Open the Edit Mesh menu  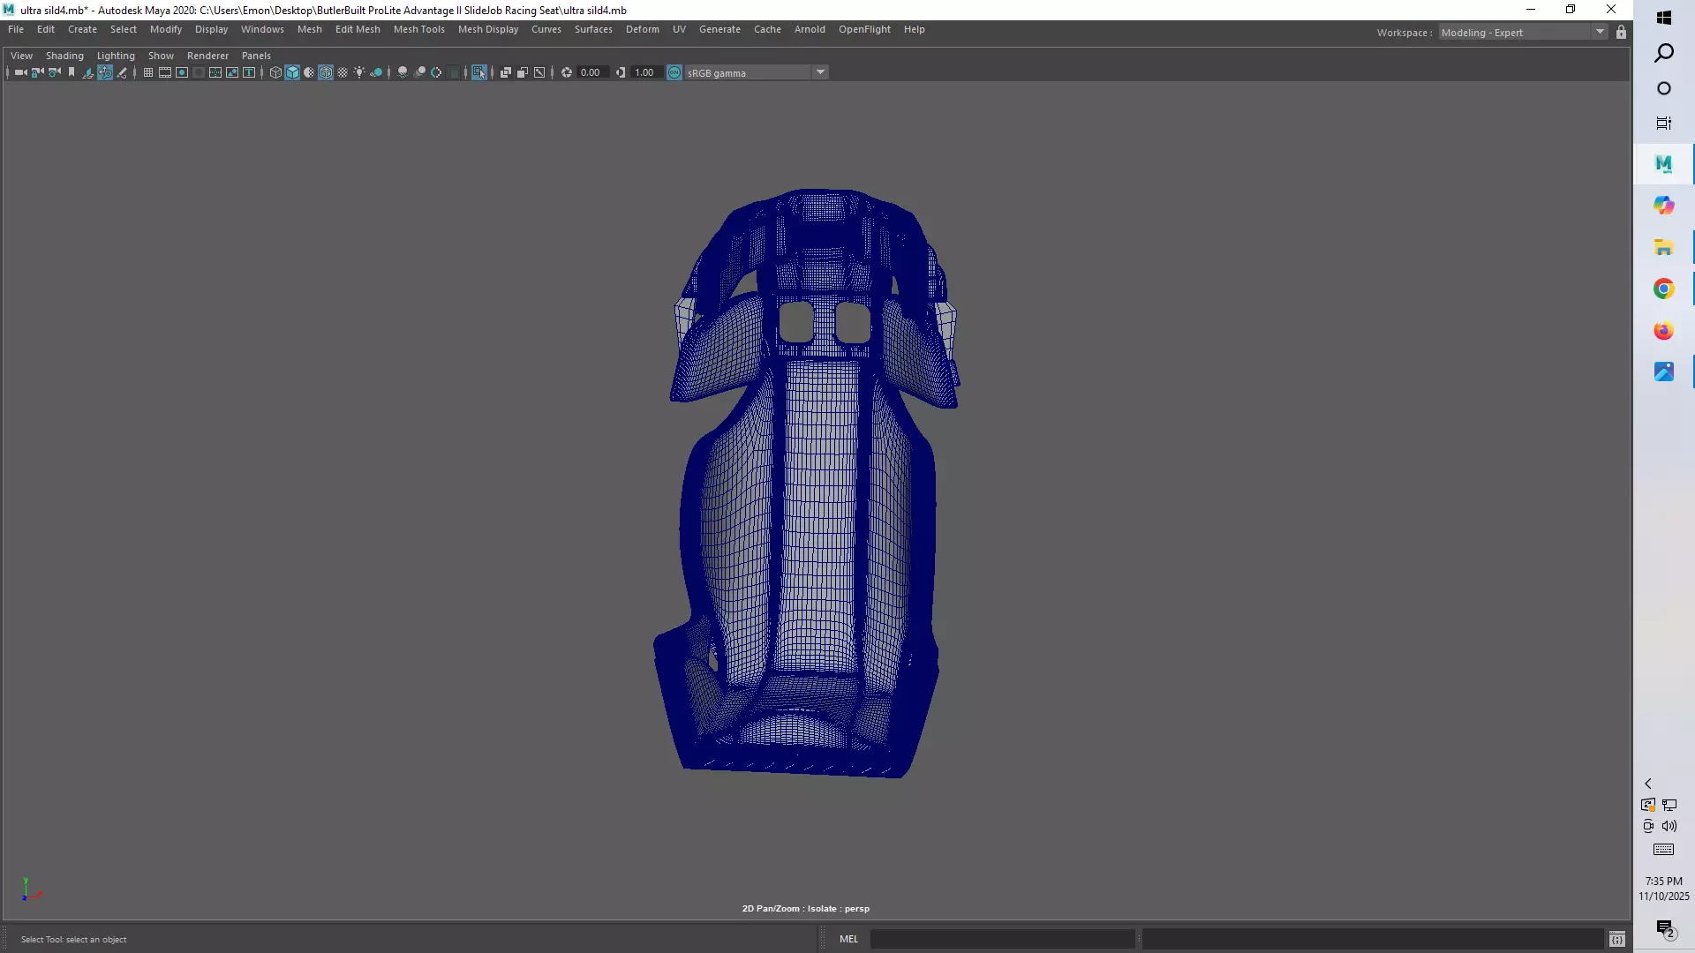[358, 29]
